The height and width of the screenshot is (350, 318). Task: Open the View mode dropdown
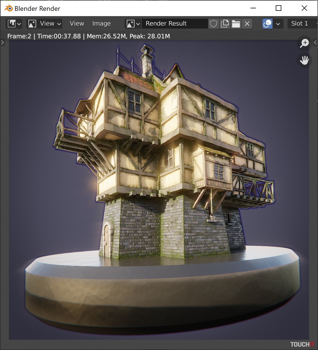coord(44,24)
